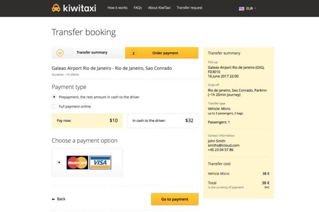Open the FAQs page
319x212 pixels.
coord(138,8)
